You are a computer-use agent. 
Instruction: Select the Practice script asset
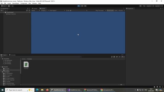click(x=26, y=65)
